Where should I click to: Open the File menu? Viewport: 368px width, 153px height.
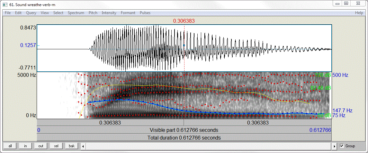click(x=8, y=13)
